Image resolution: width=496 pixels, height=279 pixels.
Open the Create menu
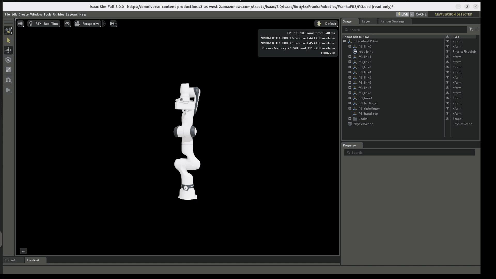tap(24, 14)
